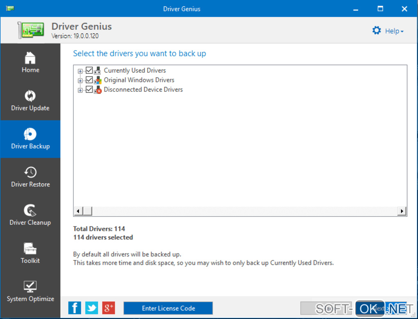Click the Original Windows Drivers icon
The width and height of the screenshot is (418, 319).
point(98,80)
